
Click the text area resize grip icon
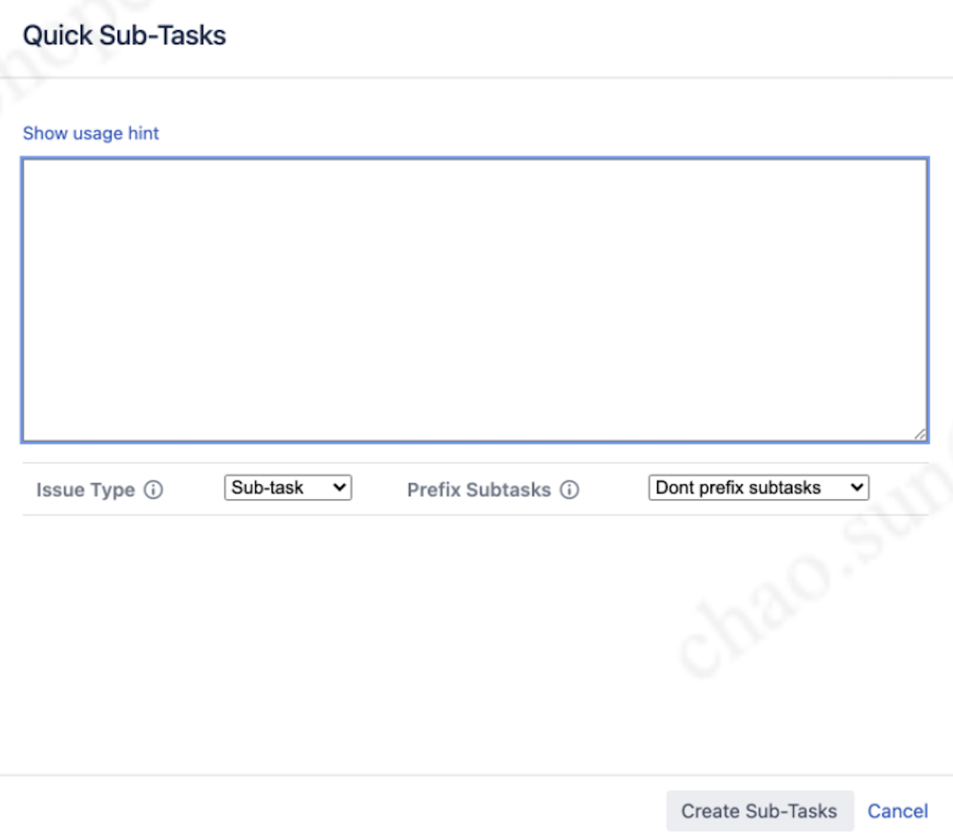click(x=920, y=434)
